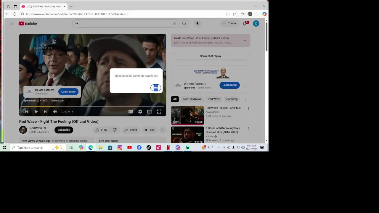Select the Contemporary chip

(233, 99)
